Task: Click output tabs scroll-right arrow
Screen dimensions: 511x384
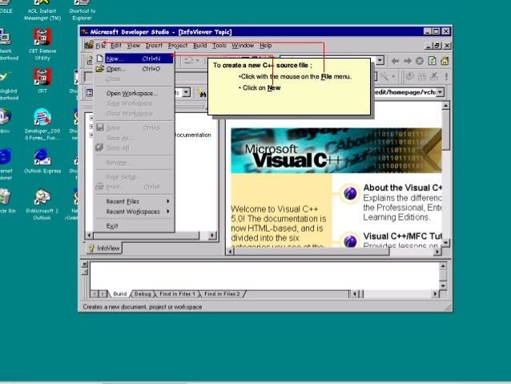Action: click(x=103, y=294)
